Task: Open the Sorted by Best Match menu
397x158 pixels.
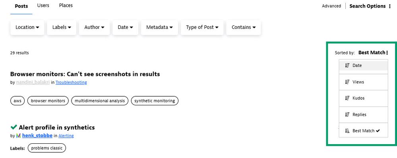Action: coord(373,53)
